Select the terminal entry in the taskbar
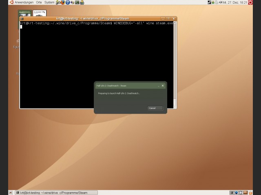 56,193
